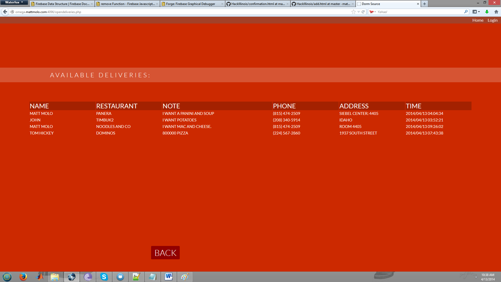Go to browser home page icon

tap(496, 12)
